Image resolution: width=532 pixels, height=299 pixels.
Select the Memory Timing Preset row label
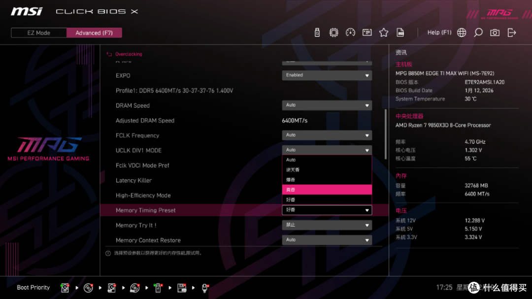pyautogui.click(x=145, y=210)
